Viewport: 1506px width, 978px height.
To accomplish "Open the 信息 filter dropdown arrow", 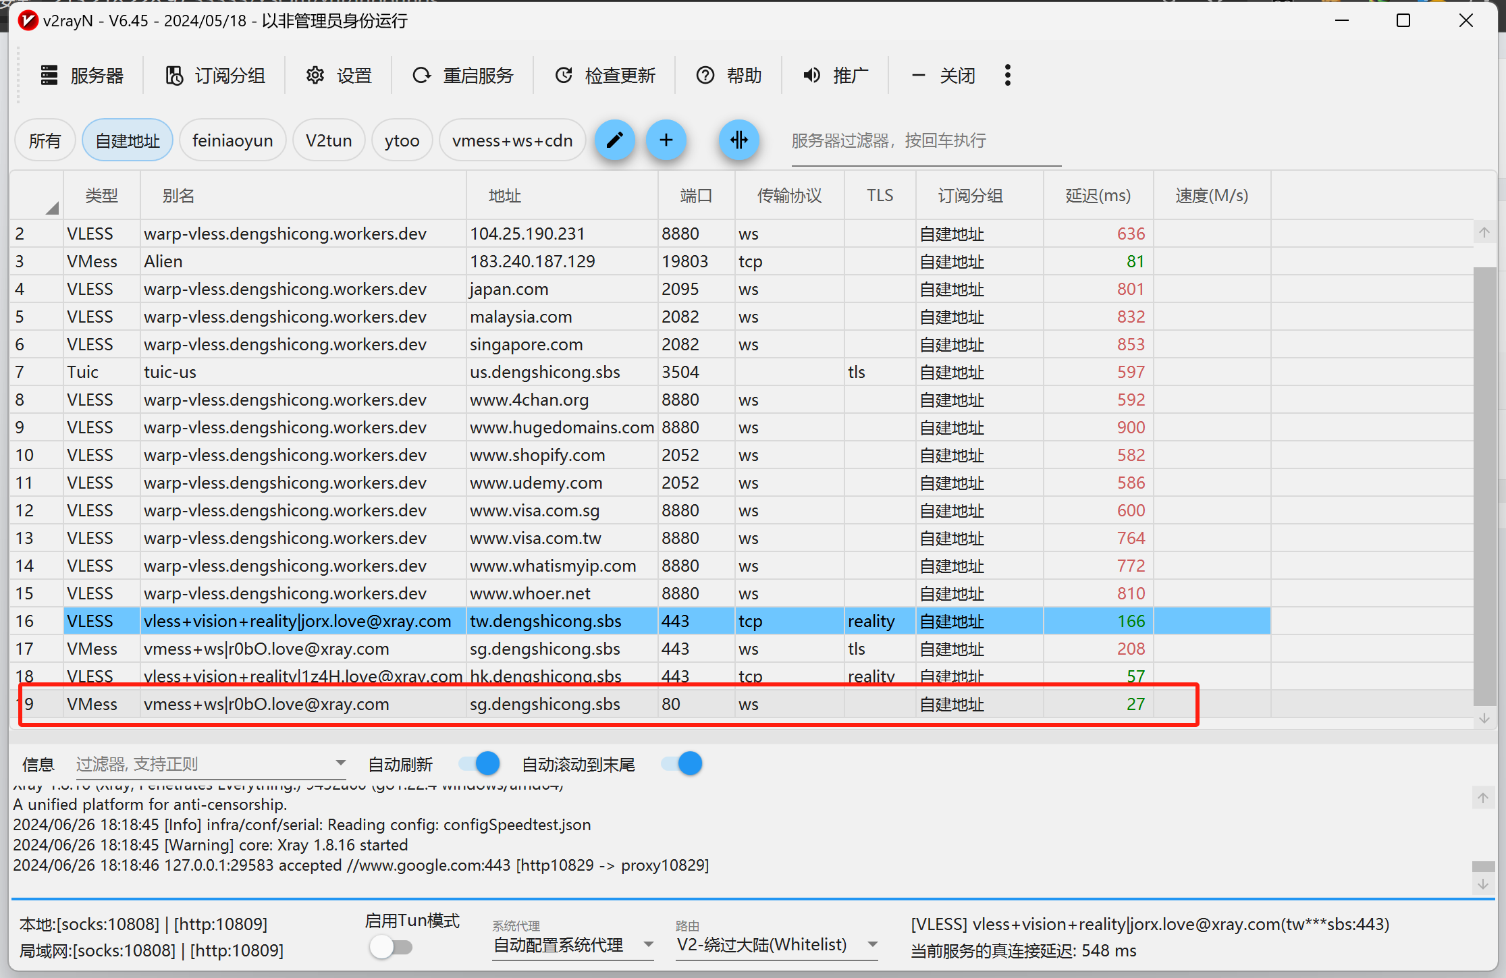I will tap(340, 763).
